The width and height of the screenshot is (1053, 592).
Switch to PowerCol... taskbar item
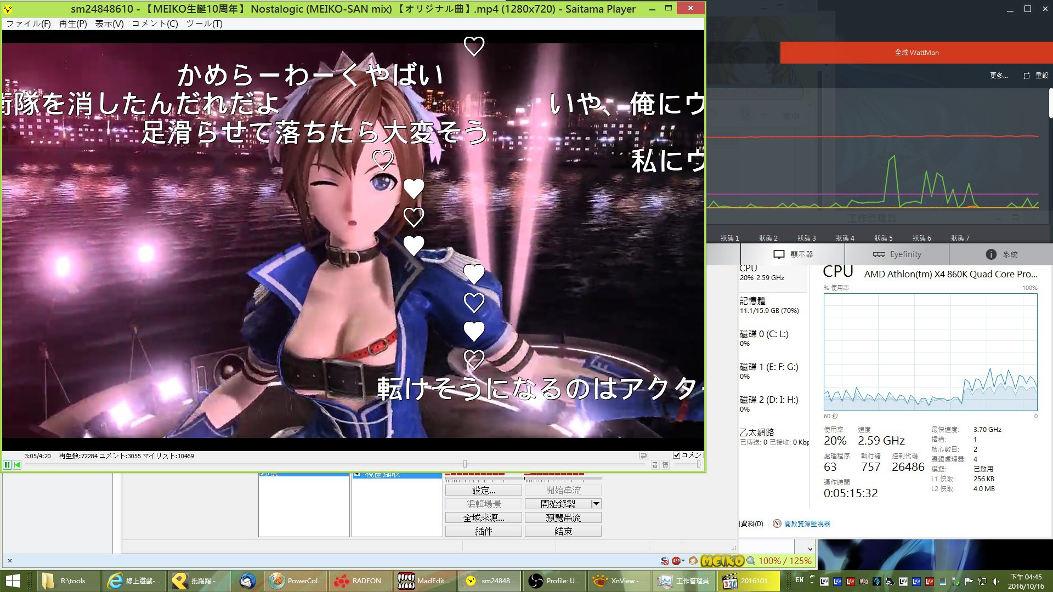coord(296,581)
